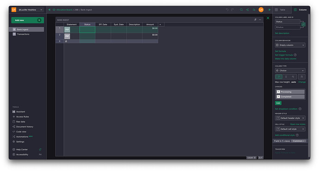Close the creator panel with the green X
The image size is (319, 171).
pos(268,18)
